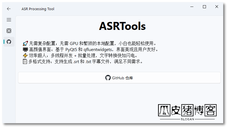Image resolution: width=227 pixels, height=127 pixels.
Task: Click the ASR Processing Tool window title
Action: point(38,9)
